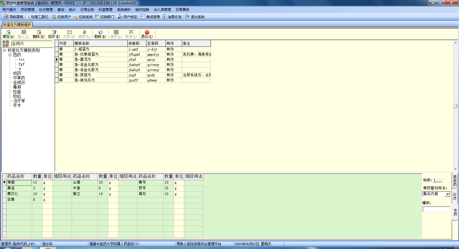Select the 茯苓 herb cell

pyautogui.click(x=151, y=188)
